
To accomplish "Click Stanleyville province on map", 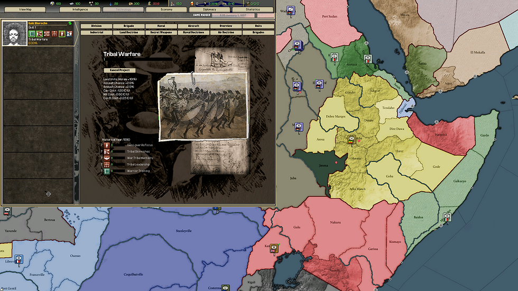I will [x=184, y=231].
